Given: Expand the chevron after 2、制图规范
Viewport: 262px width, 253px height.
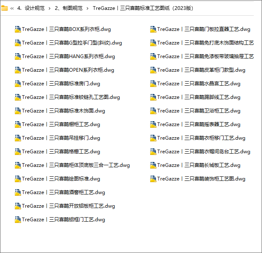Looking at the screenshot, I should (87, 8).
